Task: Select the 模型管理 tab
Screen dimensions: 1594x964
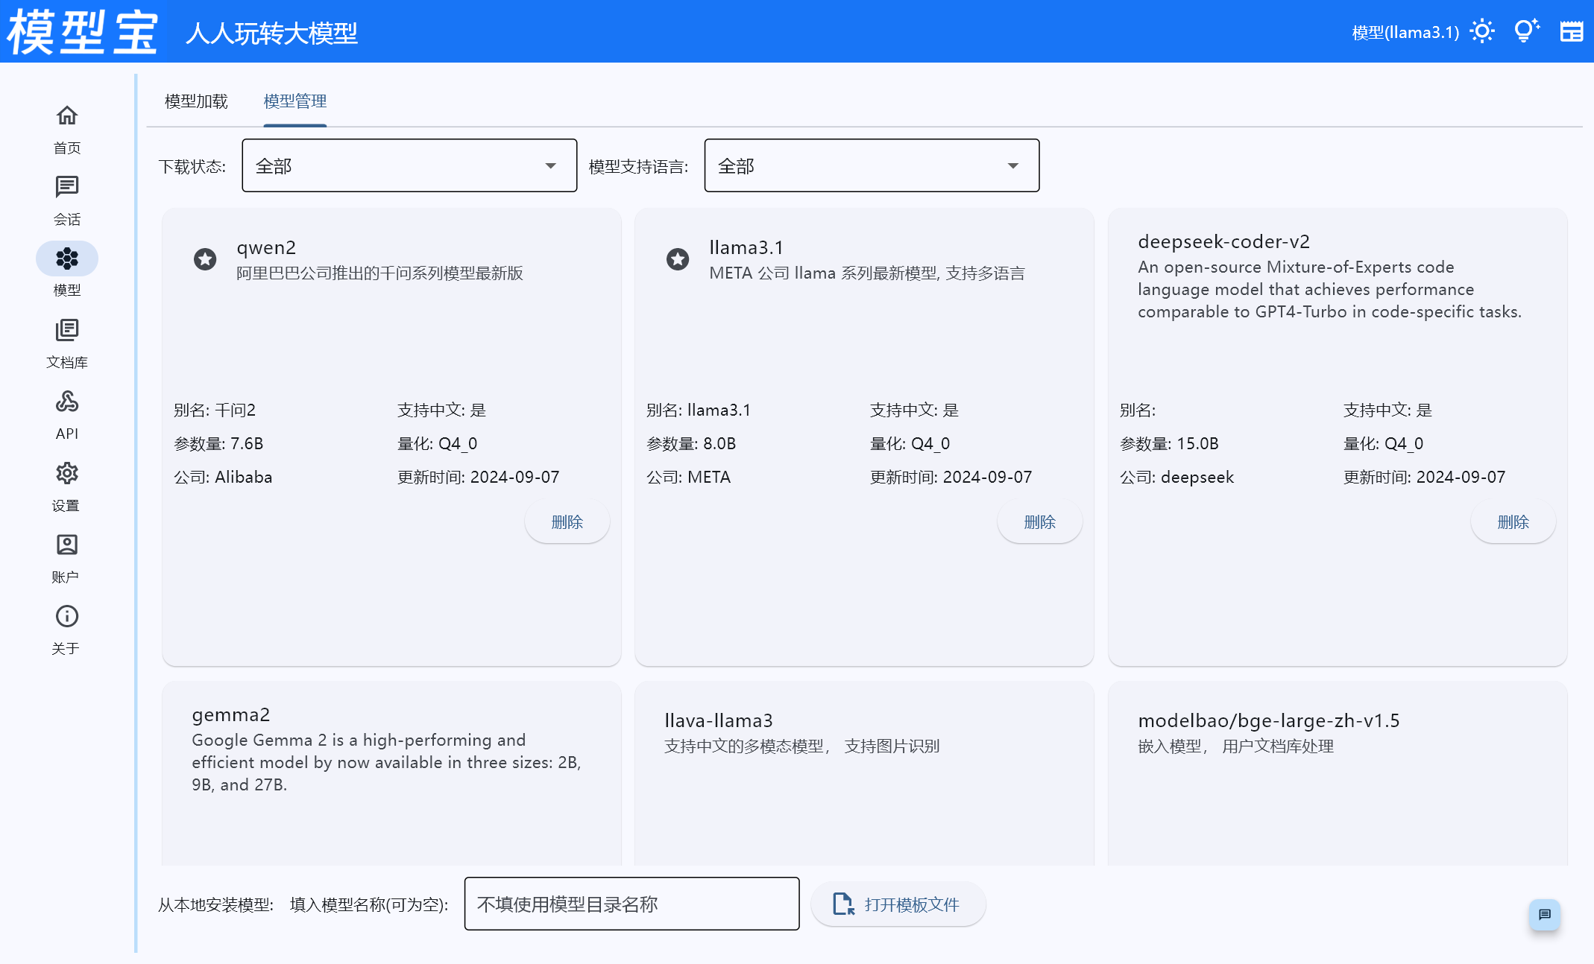Action: [x=295, y=101]
